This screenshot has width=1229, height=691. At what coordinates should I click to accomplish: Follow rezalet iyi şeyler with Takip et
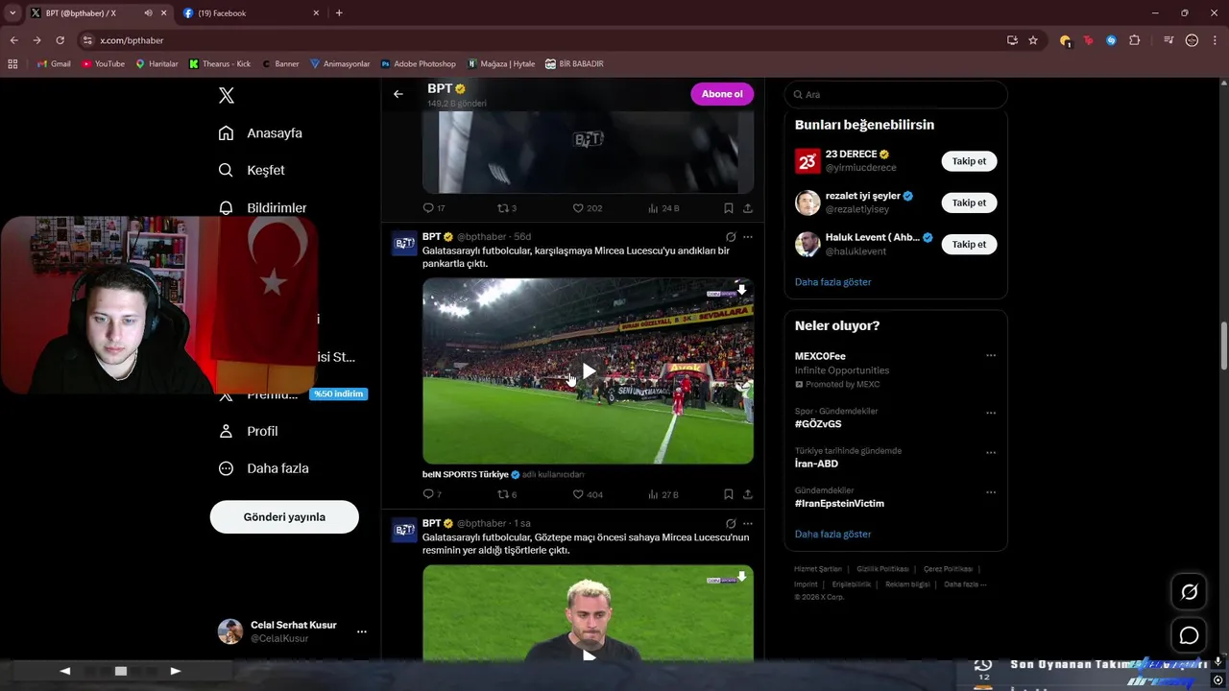coord(969,203)
